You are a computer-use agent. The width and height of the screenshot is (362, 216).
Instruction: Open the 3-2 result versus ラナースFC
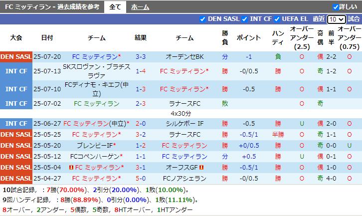coord(141,135)
